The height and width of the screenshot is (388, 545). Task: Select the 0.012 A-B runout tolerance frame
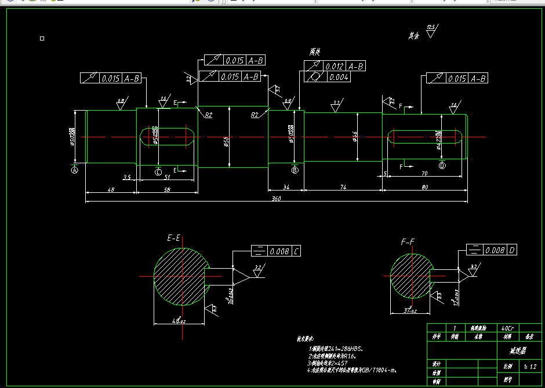tap(335, 66)
